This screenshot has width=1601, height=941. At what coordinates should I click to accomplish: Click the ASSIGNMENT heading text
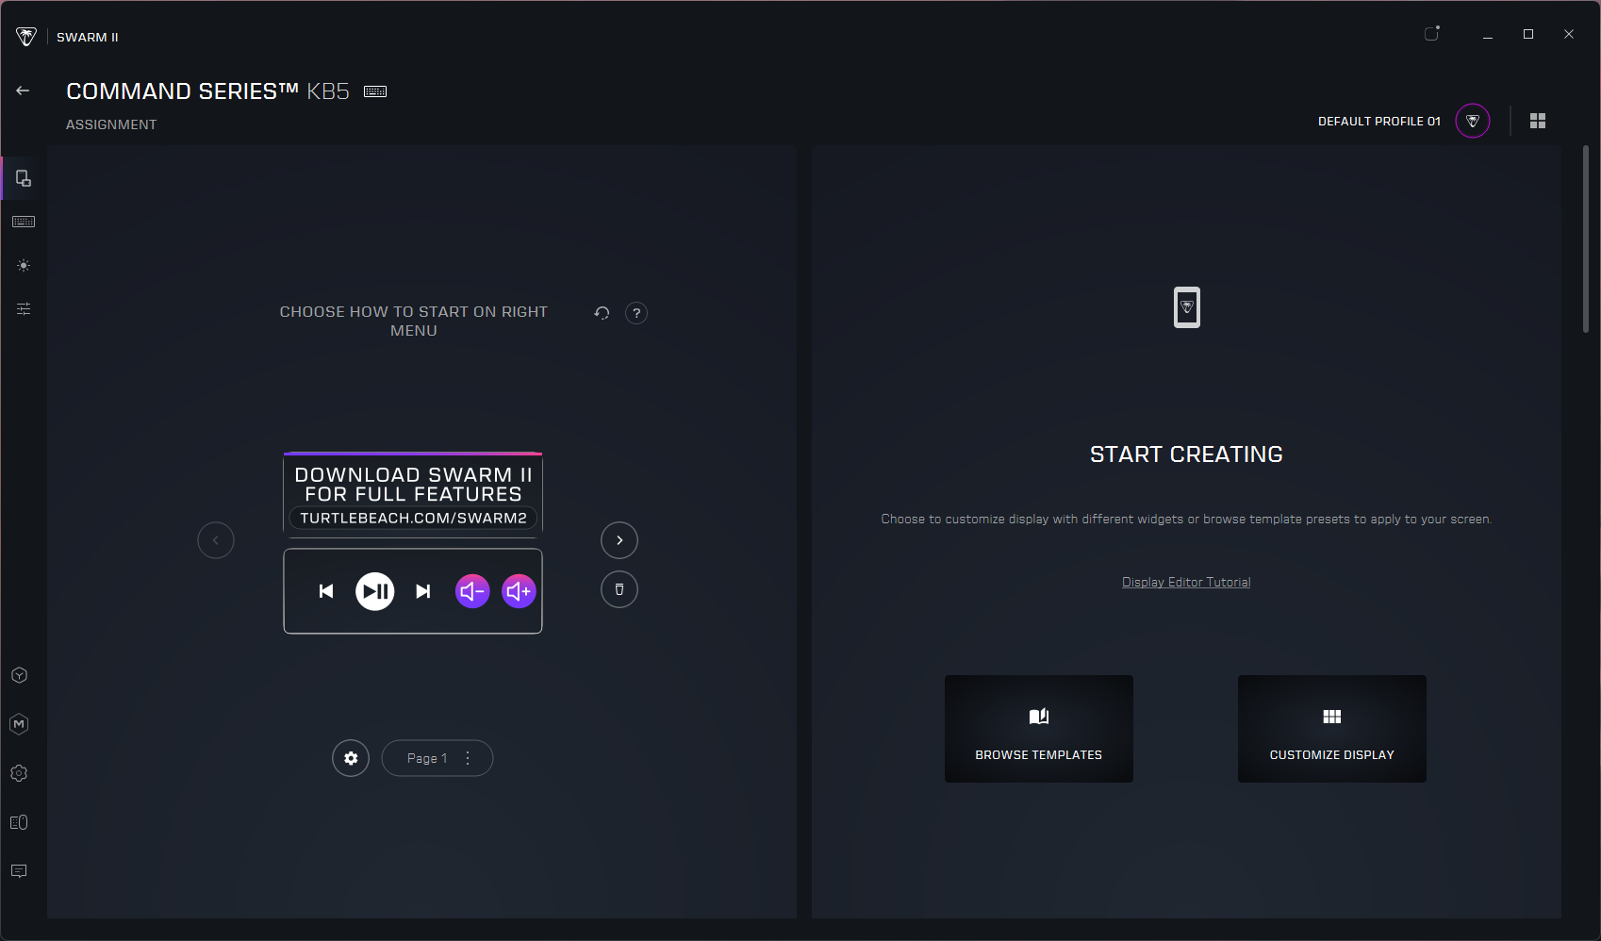click(x=111, y=124)
